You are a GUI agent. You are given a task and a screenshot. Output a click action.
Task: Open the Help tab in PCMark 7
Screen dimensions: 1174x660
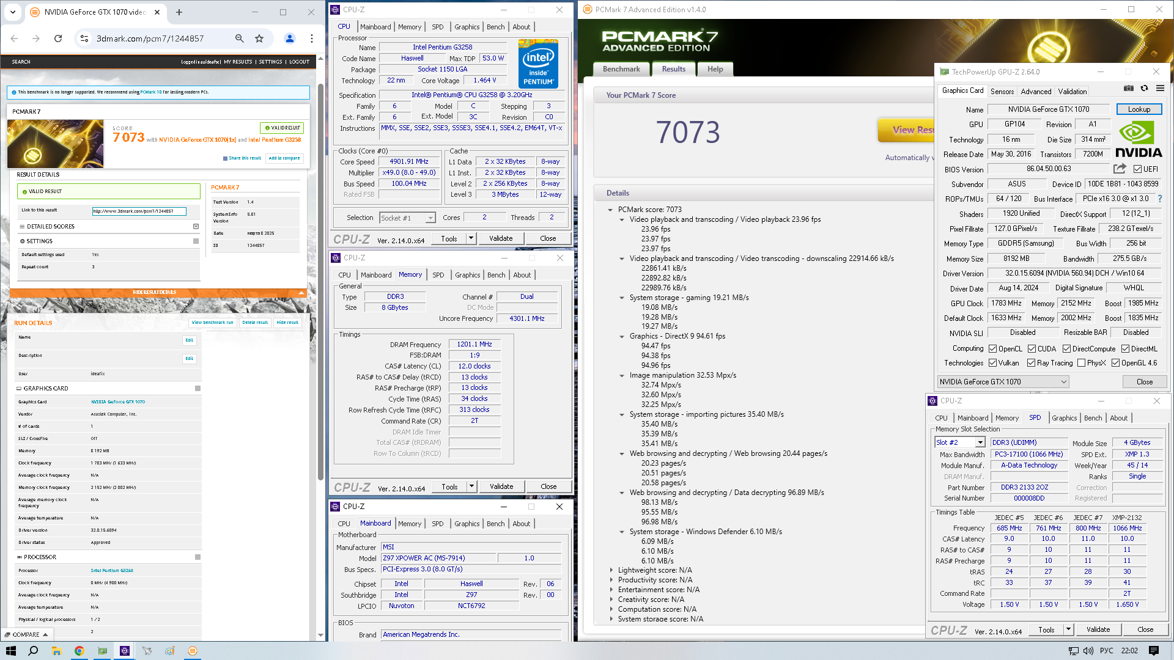click(715, 69)
